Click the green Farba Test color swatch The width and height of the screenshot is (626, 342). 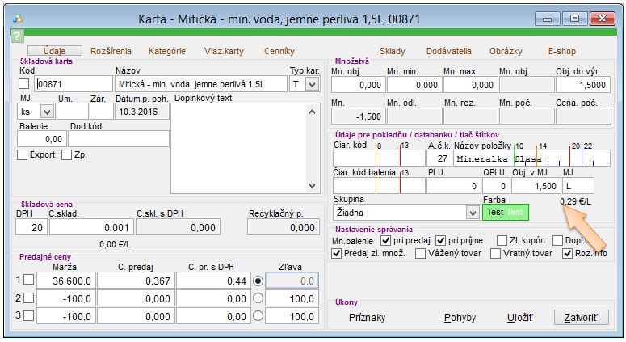(x=506, y=212)
